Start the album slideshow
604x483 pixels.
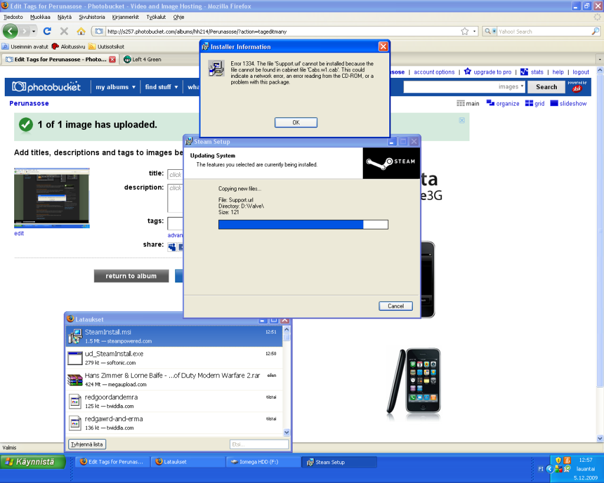tap(569, 103)
